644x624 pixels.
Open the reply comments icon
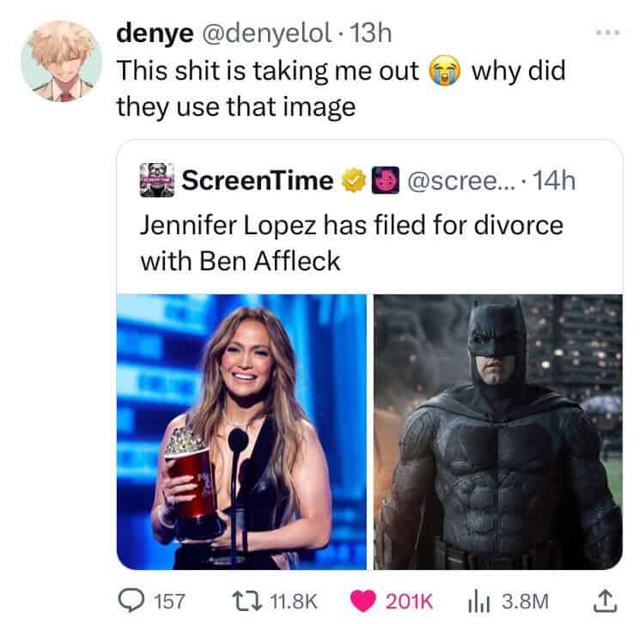(131, 601)
